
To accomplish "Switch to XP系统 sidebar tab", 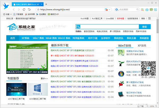I will click(142, 46).
